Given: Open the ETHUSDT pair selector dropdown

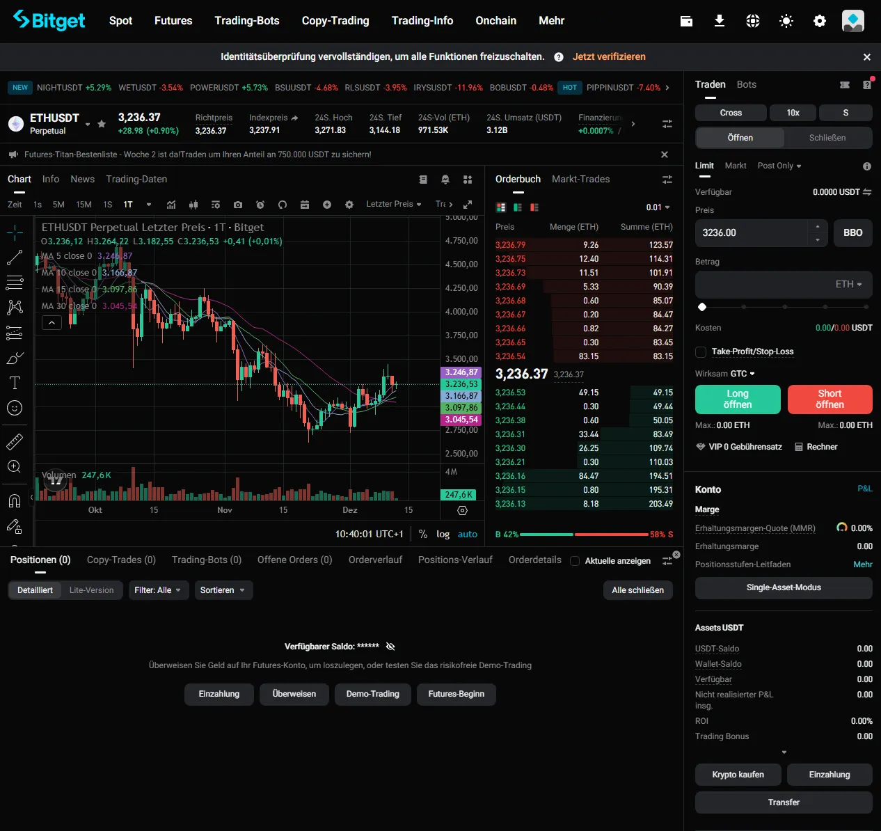Looking at the screenshot, I should coord(88,125).
